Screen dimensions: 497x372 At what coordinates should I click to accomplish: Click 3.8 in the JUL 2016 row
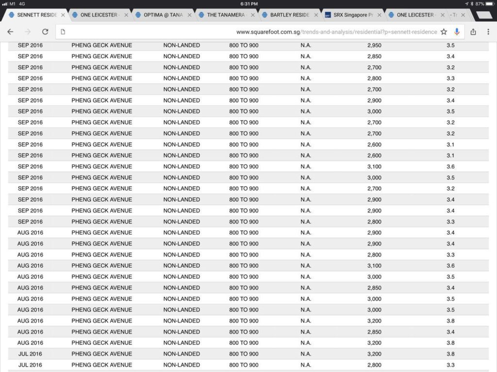450,354
